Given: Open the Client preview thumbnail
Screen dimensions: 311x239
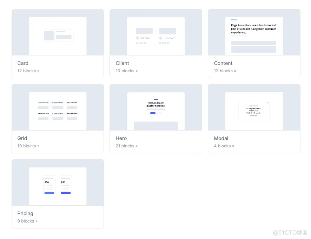Looking at the screenshot, I should (156, 32).
